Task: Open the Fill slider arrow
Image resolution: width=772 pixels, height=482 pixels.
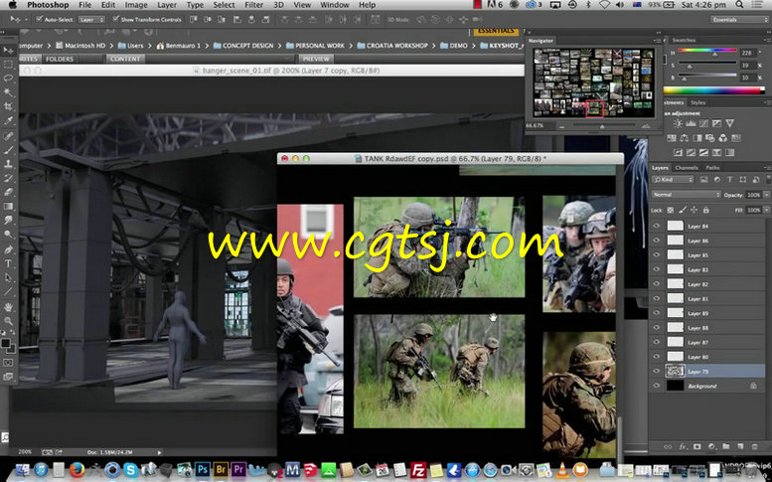Action: 766,210
